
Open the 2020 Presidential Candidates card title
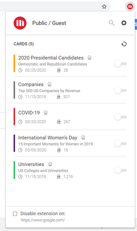pos(51,58)
